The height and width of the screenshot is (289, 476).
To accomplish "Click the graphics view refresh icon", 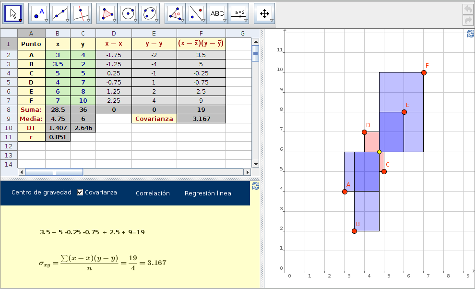I will click(471, 34).
